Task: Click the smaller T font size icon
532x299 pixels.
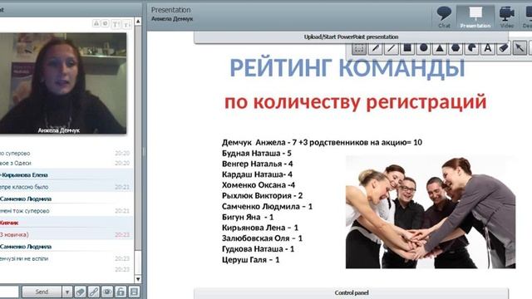Action: [127, 24]
